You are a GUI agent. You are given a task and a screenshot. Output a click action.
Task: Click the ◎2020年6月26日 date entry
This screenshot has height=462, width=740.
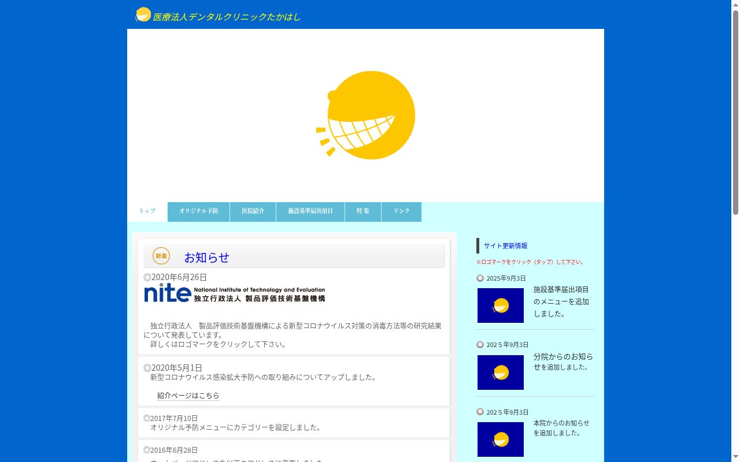coord(175,277)
